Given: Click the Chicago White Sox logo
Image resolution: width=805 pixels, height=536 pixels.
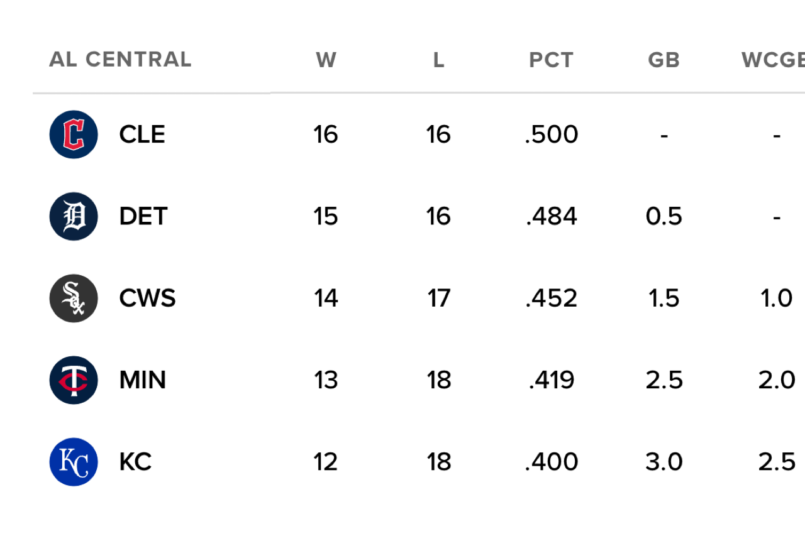Looking at the screenshot, I should 74,298.
